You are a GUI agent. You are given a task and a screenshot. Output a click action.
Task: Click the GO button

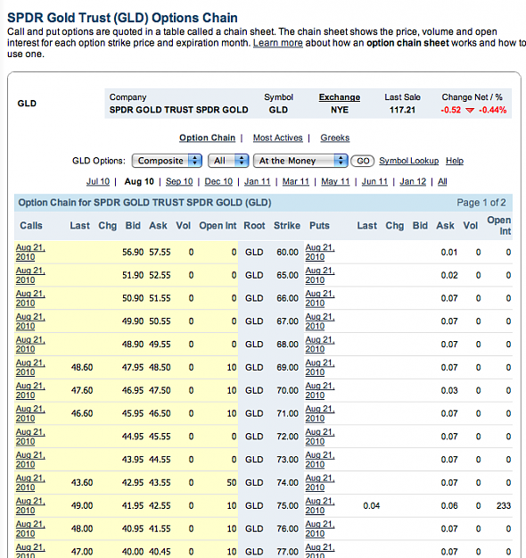pos(363,161)
